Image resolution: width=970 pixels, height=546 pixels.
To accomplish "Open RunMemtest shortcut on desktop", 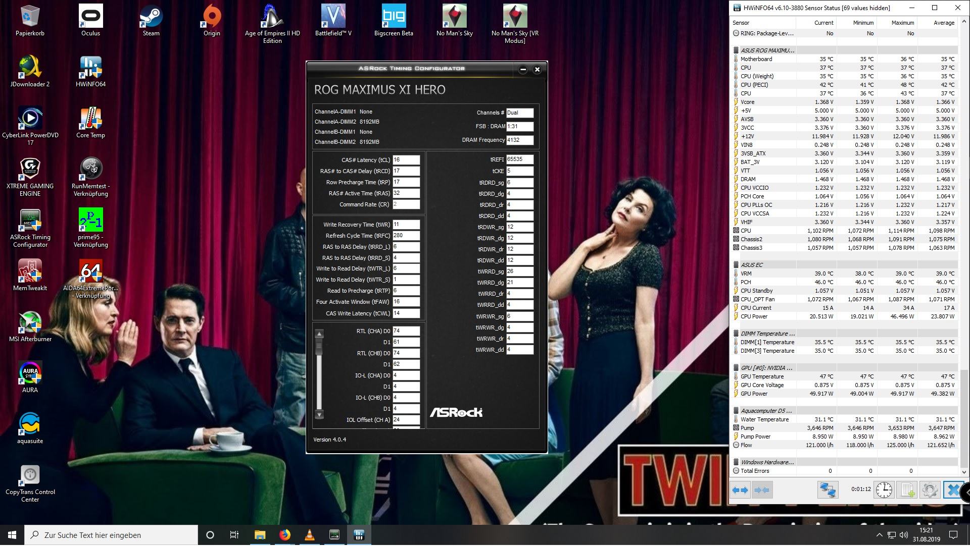I will click(91, 177).
